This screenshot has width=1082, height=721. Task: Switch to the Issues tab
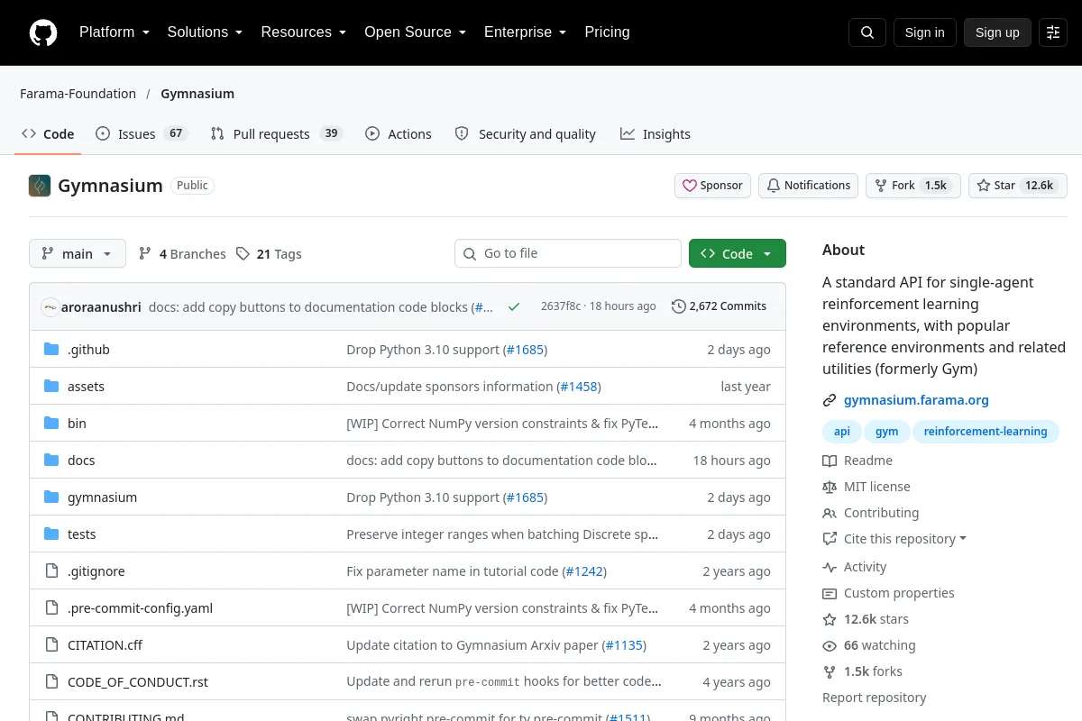141,133
